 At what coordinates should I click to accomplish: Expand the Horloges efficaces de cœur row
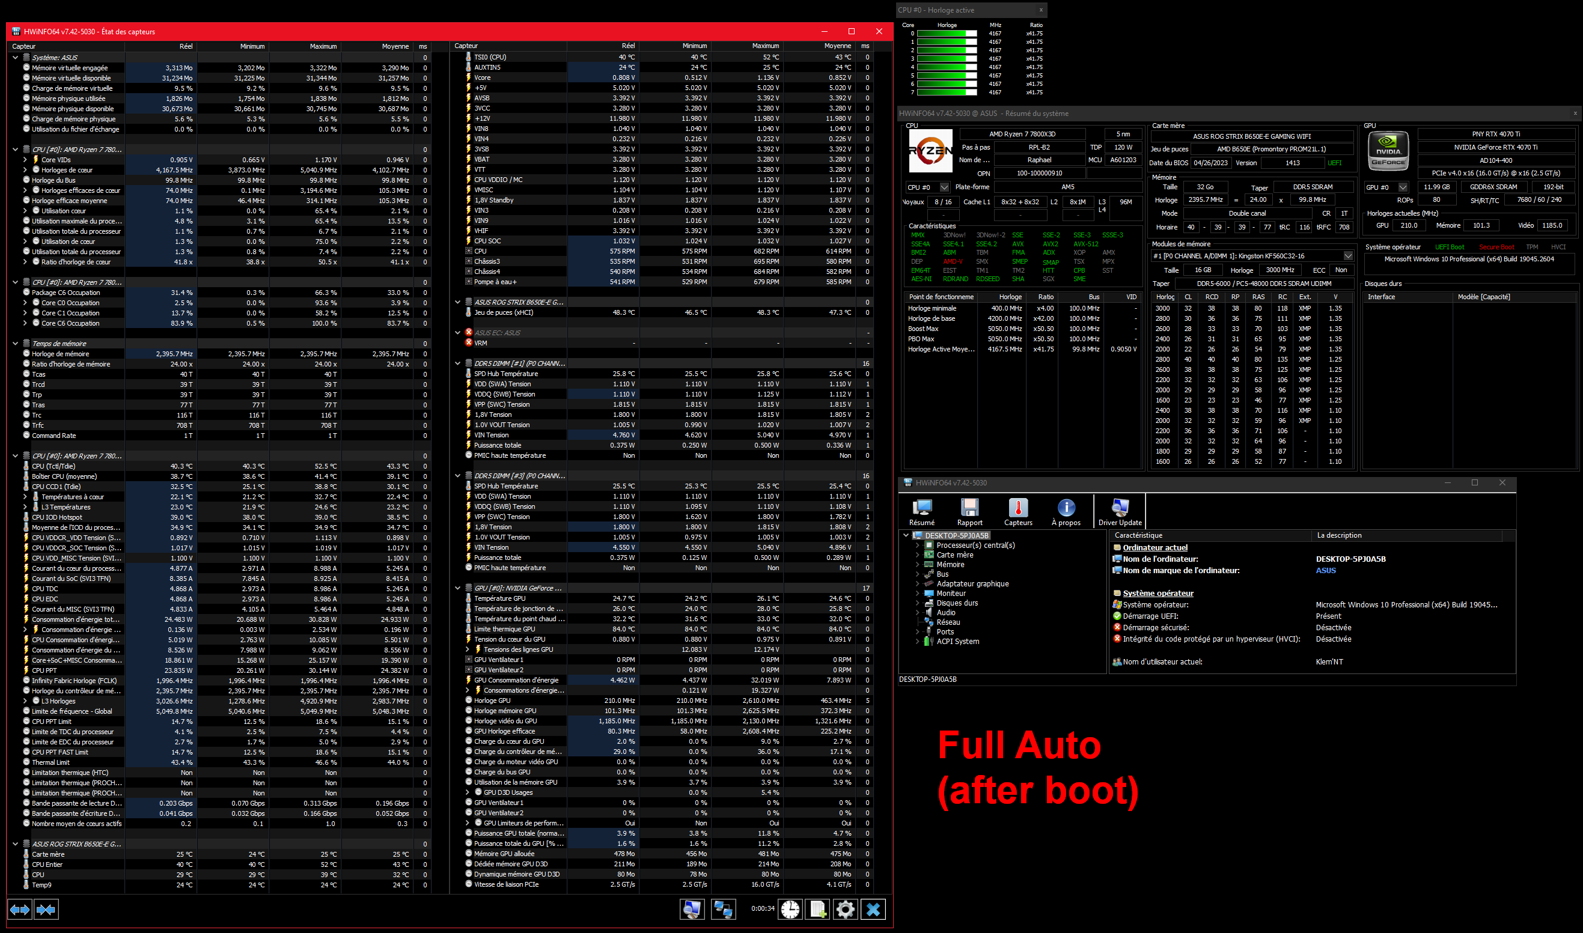[x=25, y=190]
